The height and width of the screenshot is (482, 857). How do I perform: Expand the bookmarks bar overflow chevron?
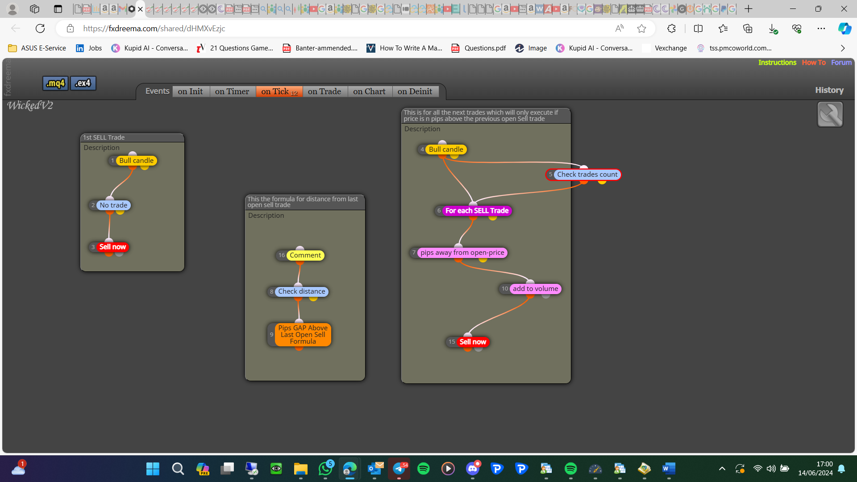tap(843, 48)
